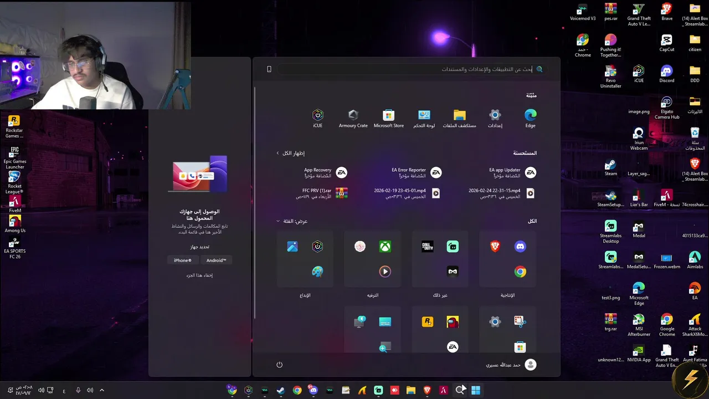The image size is (709, 399).
Task: Open DDD folder on desktop
Action: point(695,74)
